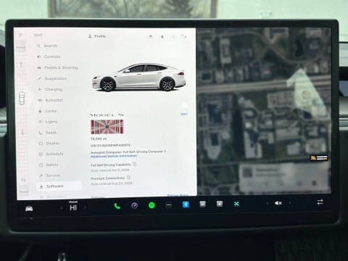Lower cabin temperature with left arrow
This screenshot has width=348, height=261.
62,207
